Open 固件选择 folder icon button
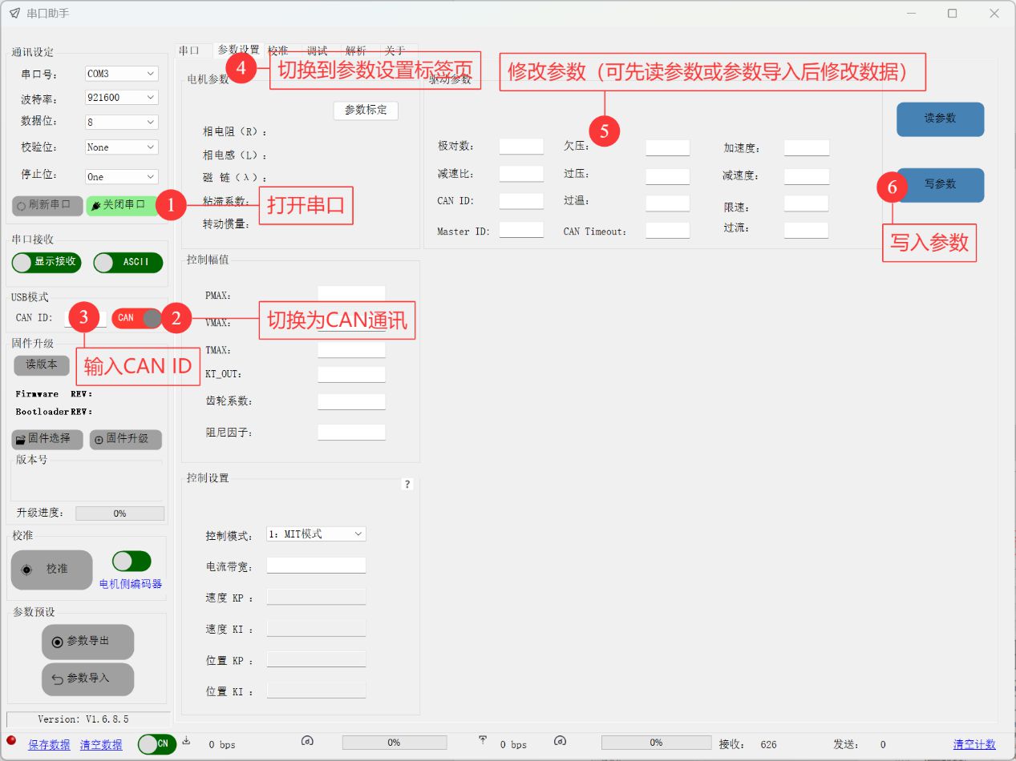 (x=47, y=439)
